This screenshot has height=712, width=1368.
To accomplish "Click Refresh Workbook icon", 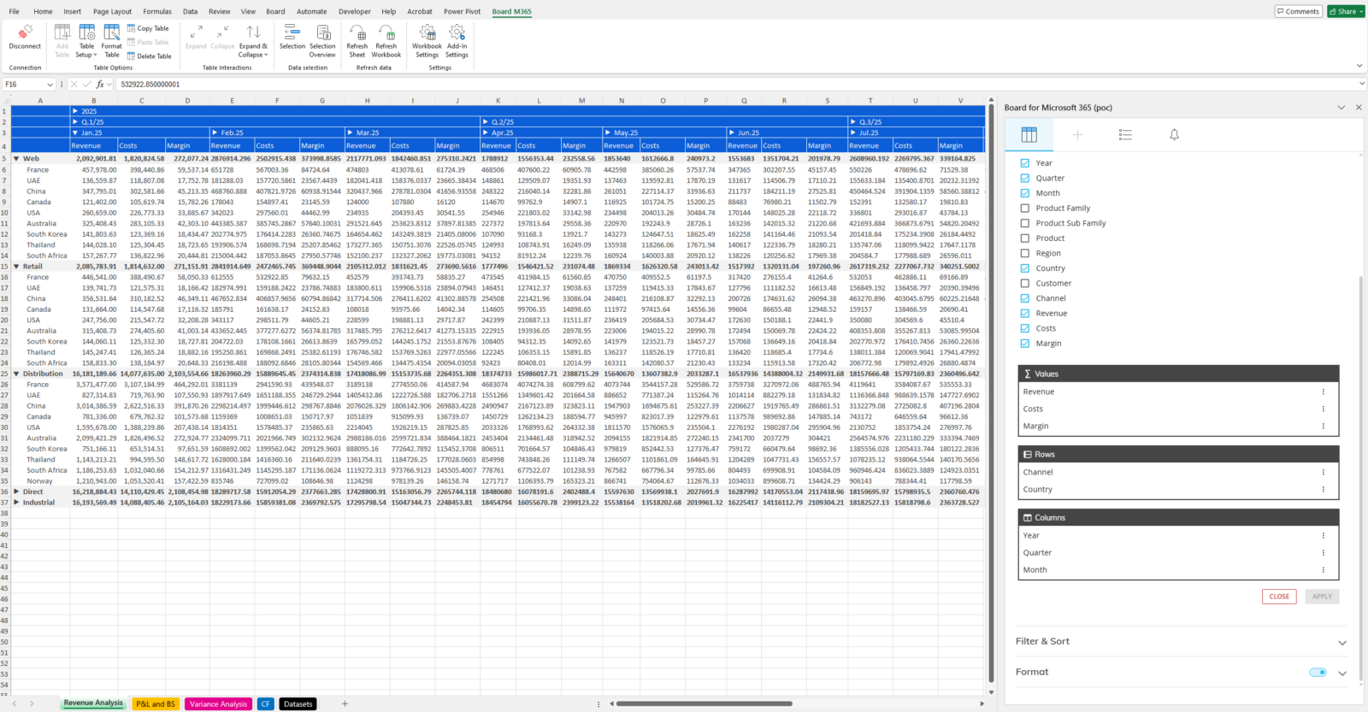I will pos(386,42).
